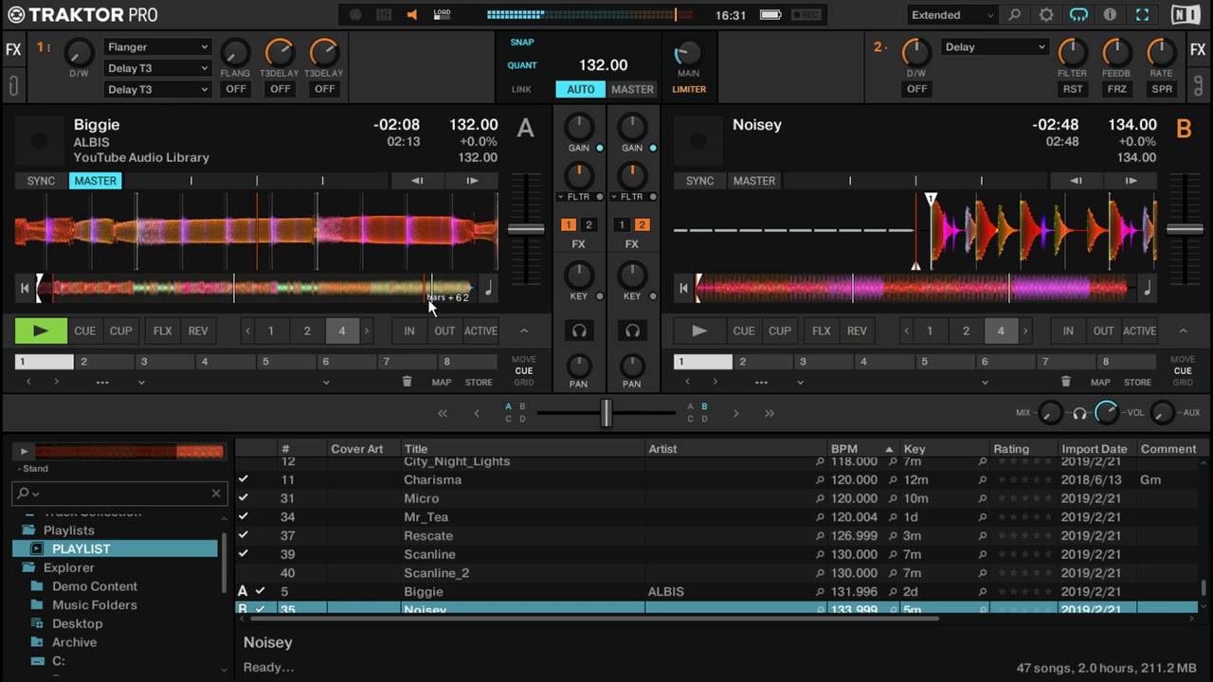Set loop IN point on Deck B
This screenshot has height=682, width=1213.
point(1068,331)
